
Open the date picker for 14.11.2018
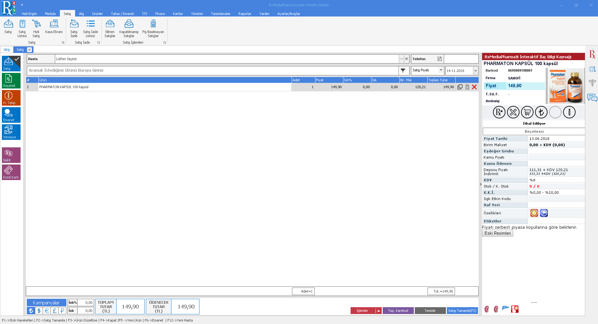tap(476, 71)
